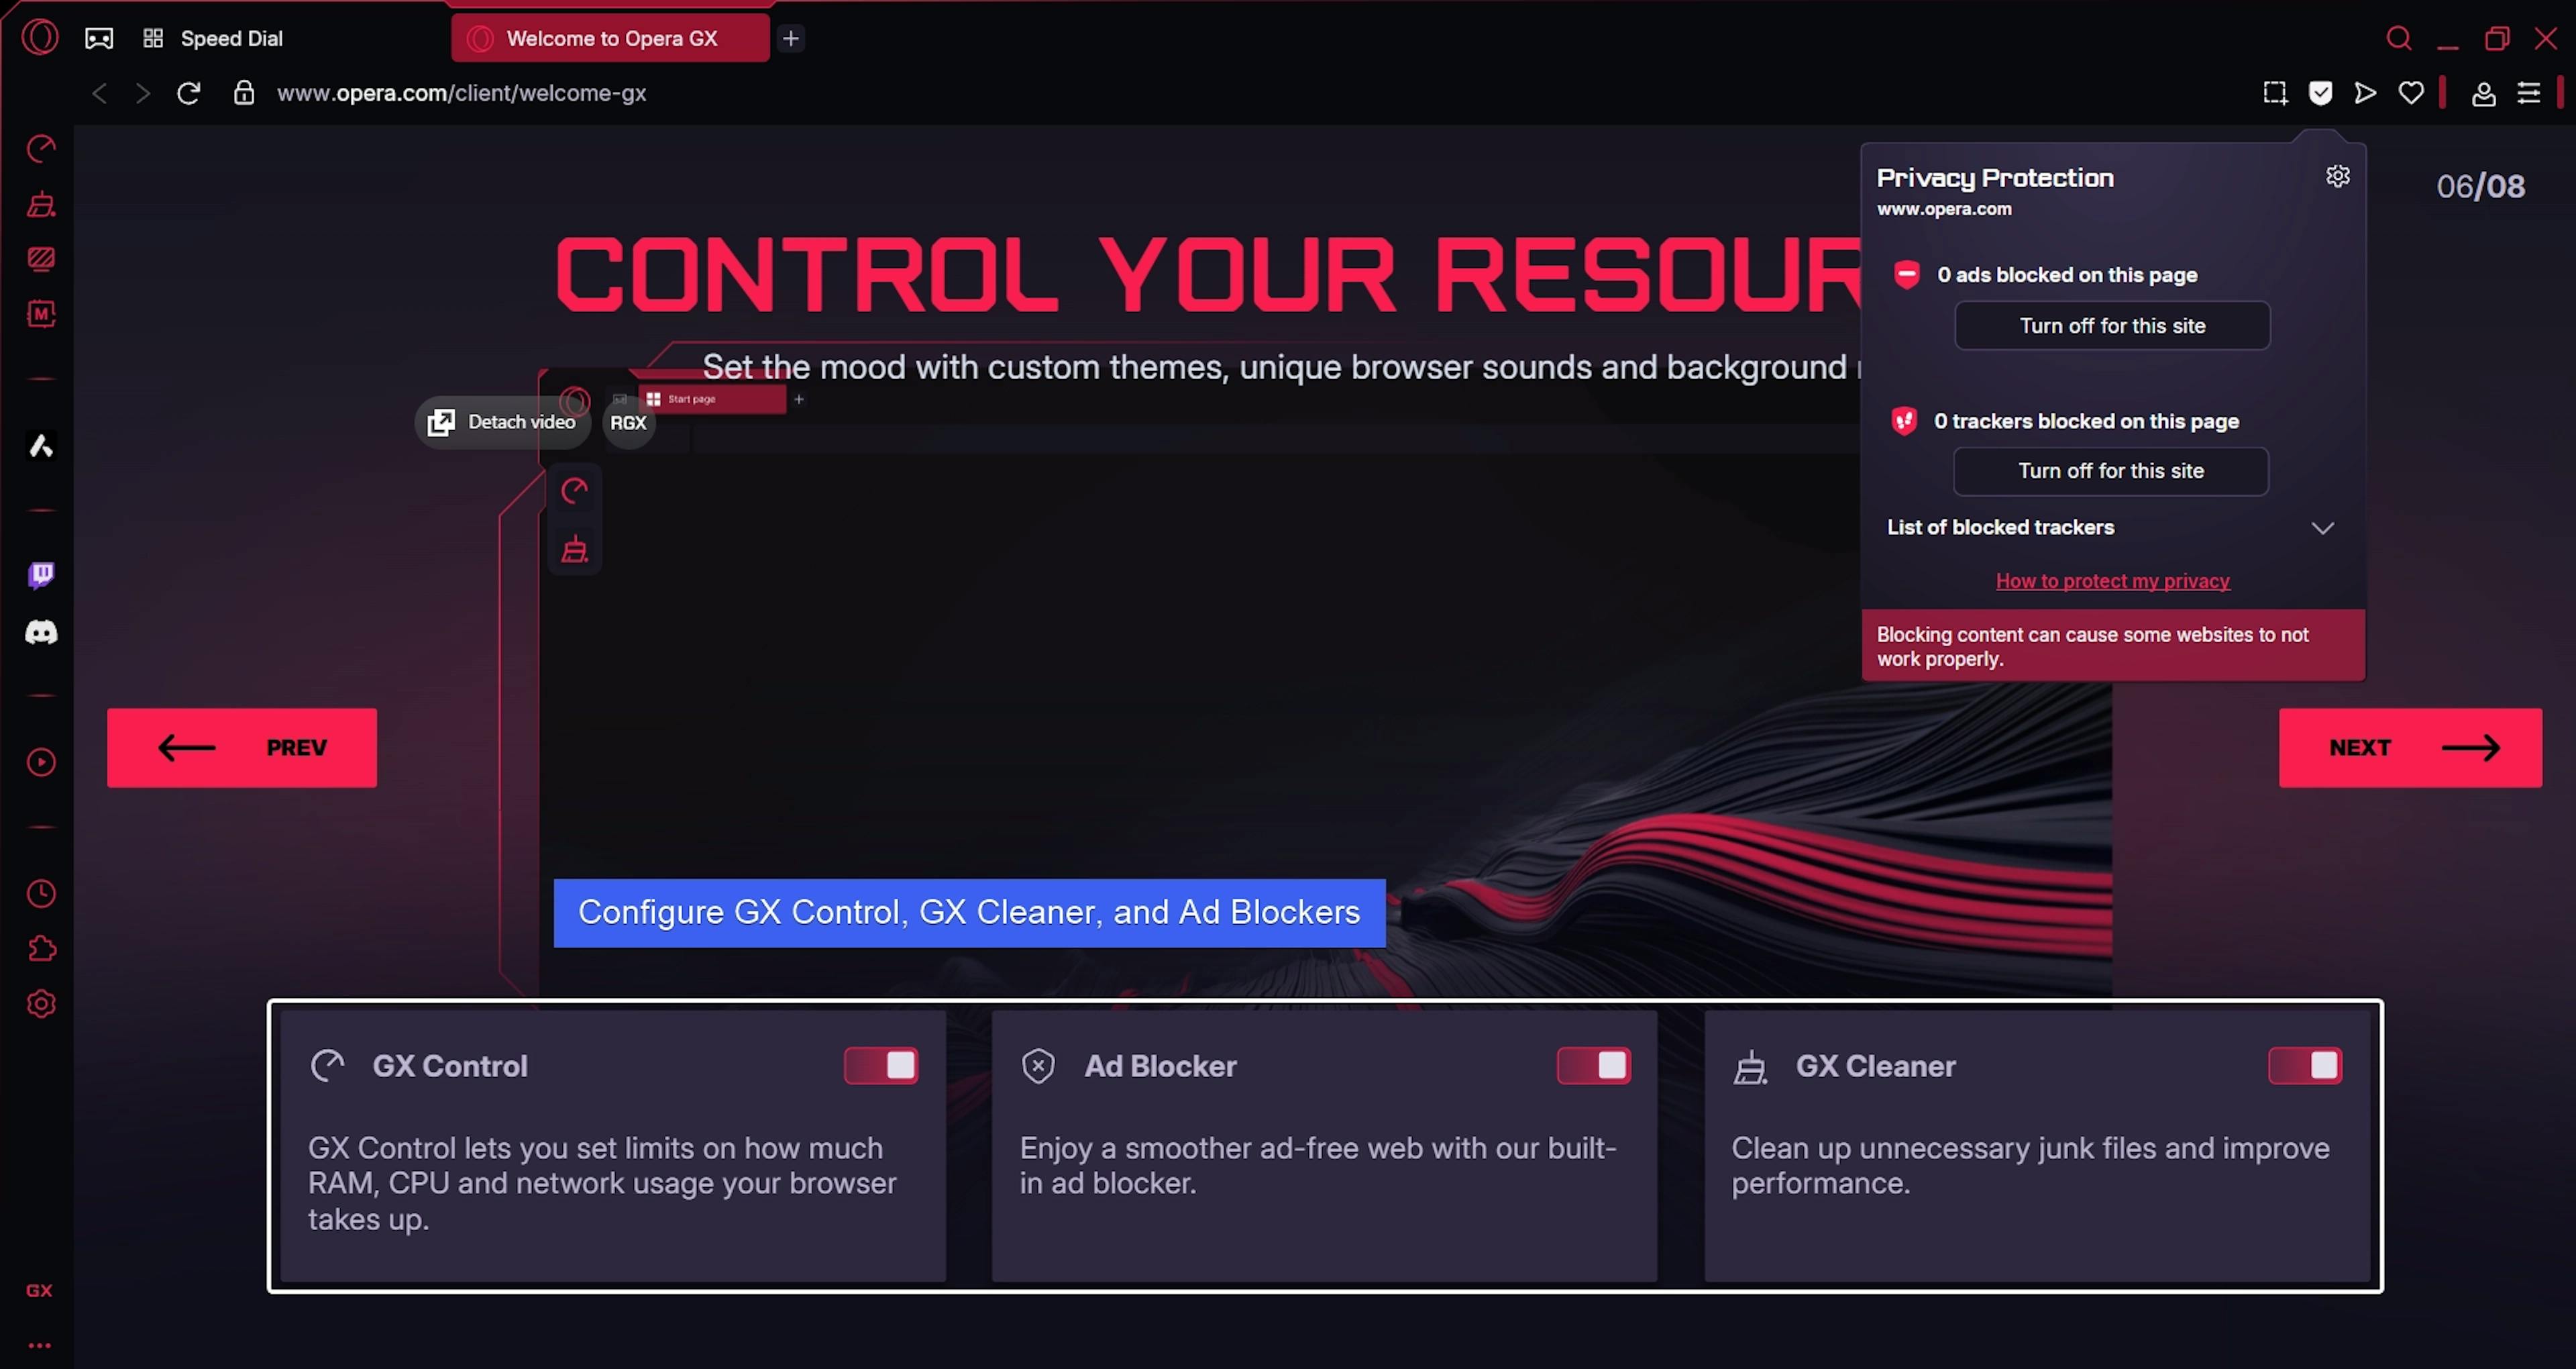
Task: Open Twitch from the sidebar
Action: click(41, 574)
